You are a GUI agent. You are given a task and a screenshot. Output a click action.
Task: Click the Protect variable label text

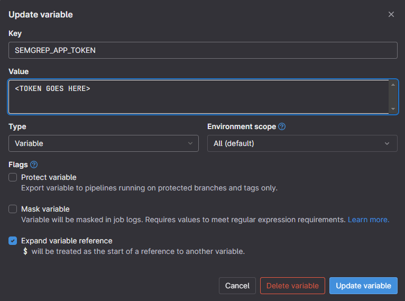coord(49,177)
